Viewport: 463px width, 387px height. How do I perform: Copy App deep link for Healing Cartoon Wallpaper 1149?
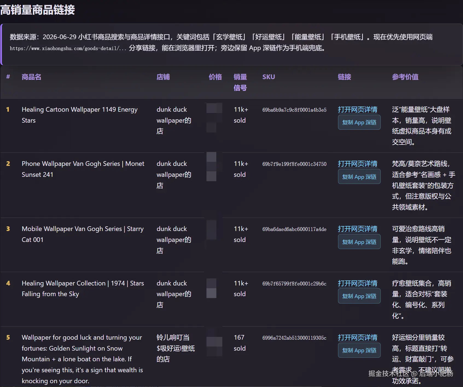(359, 122)
